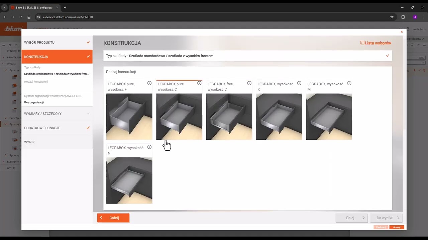This screenshot has width=428, height=240.
Task: Go to DODATKOWE FUNKCJE step
Action: coord(57,128)
